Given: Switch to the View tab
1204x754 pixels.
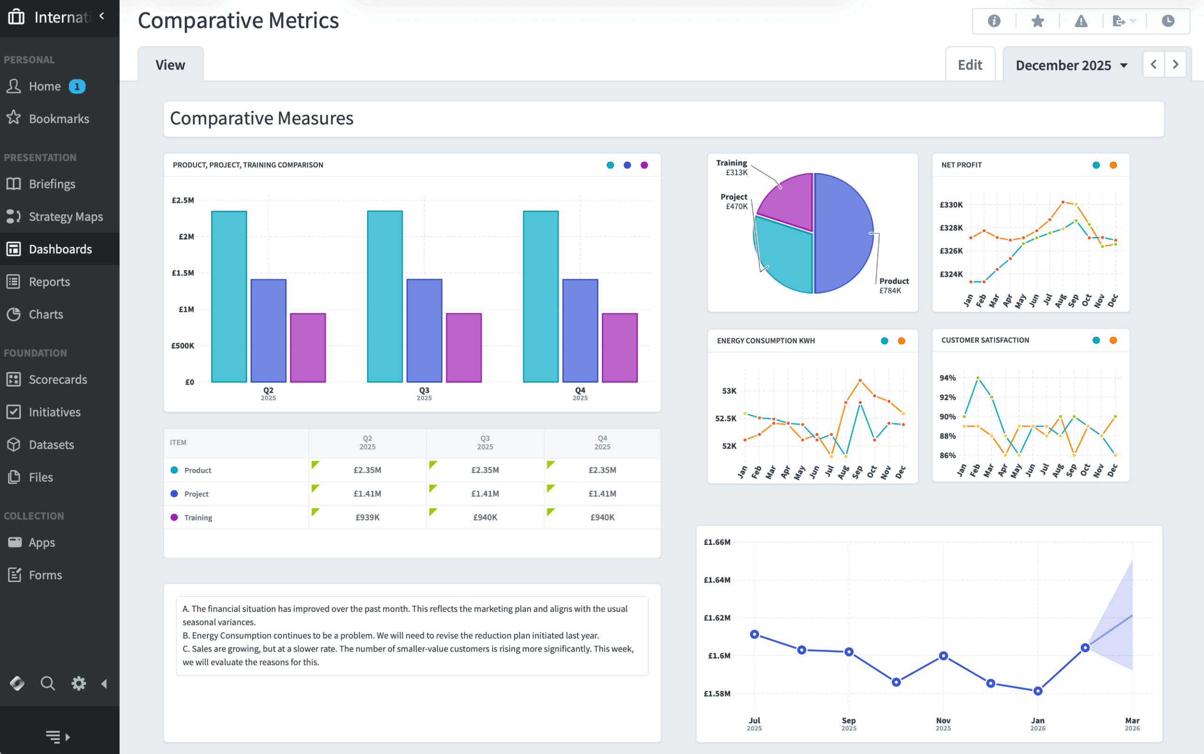Looking at the screenshot, I should [170, 64].
